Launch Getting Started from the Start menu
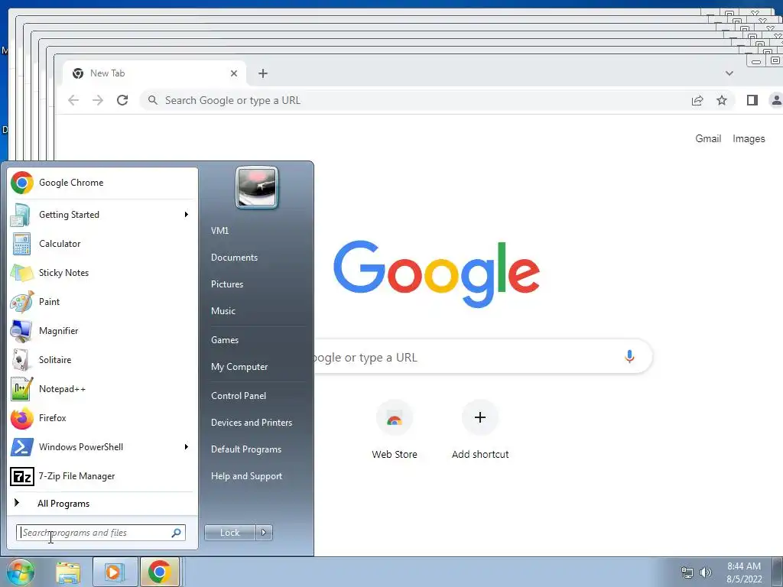Image resolution: width=783 pixels, height=587 pixels. [102, 215]
